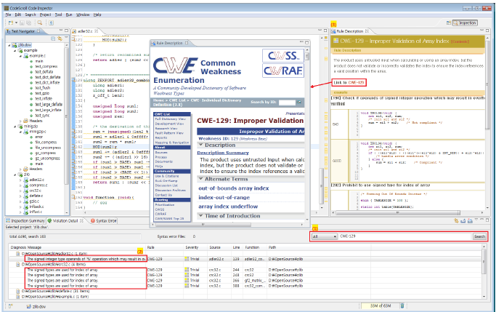Select gz_uncompress in the tree
Image resolution: width=496 pixels, height=312 pixels.
coord(47,159)
